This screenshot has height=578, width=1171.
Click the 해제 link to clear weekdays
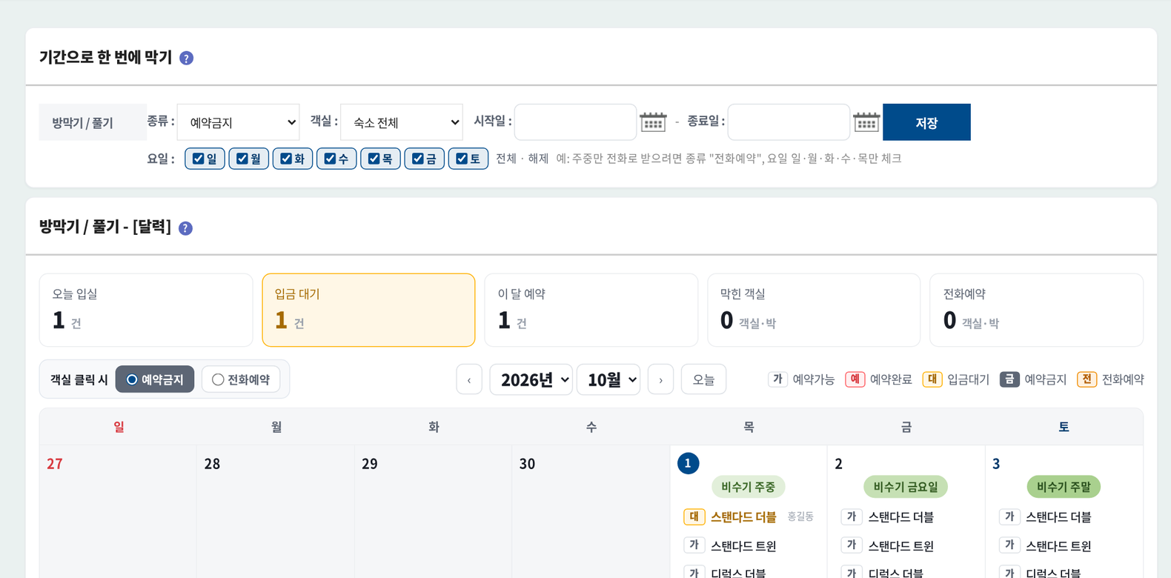[x=538, y=159]
